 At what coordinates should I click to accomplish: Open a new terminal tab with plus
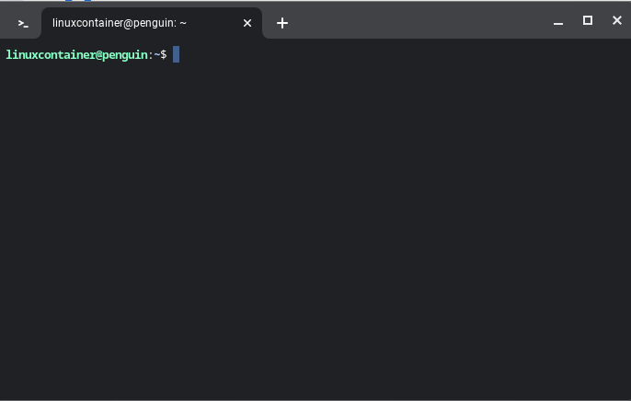click(x=282, y=23)
